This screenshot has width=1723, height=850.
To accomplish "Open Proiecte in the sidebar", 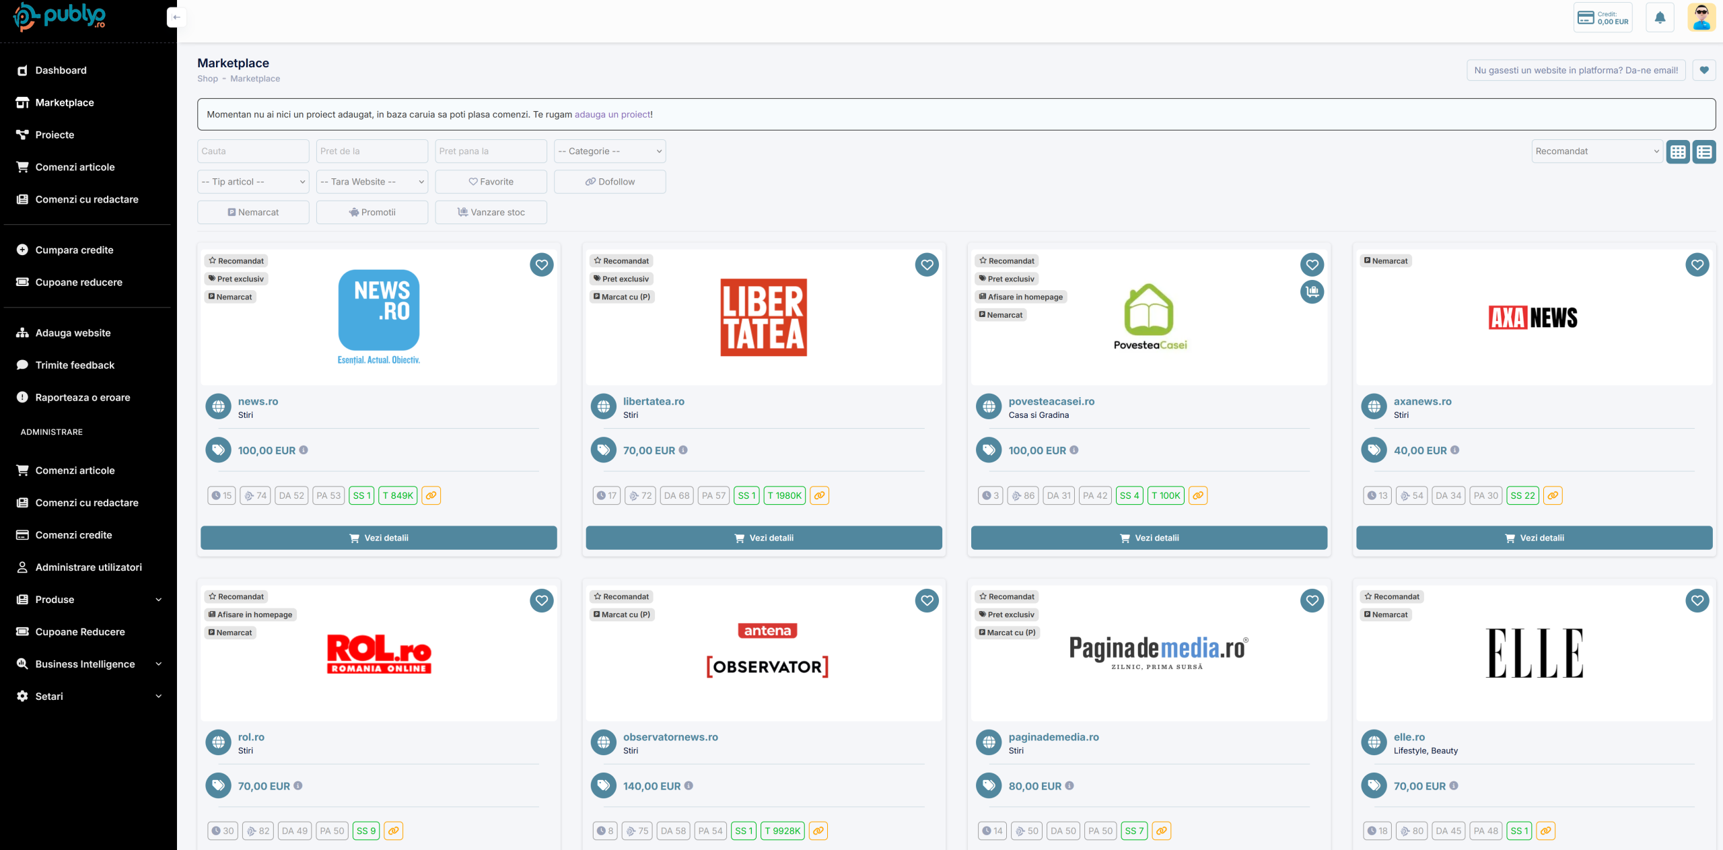I will point(55,135).
